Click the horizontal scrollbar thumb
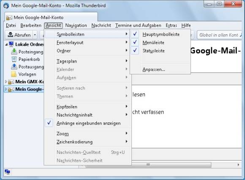Image resolution: width=245 pixels, height=180 pixels. [x=148, y=165]
